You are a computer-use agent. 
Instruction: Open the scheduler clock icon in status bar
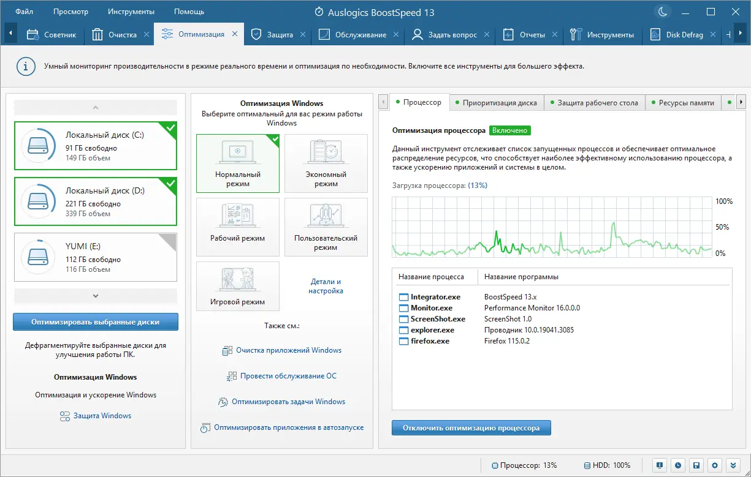(x=677, y=465)
